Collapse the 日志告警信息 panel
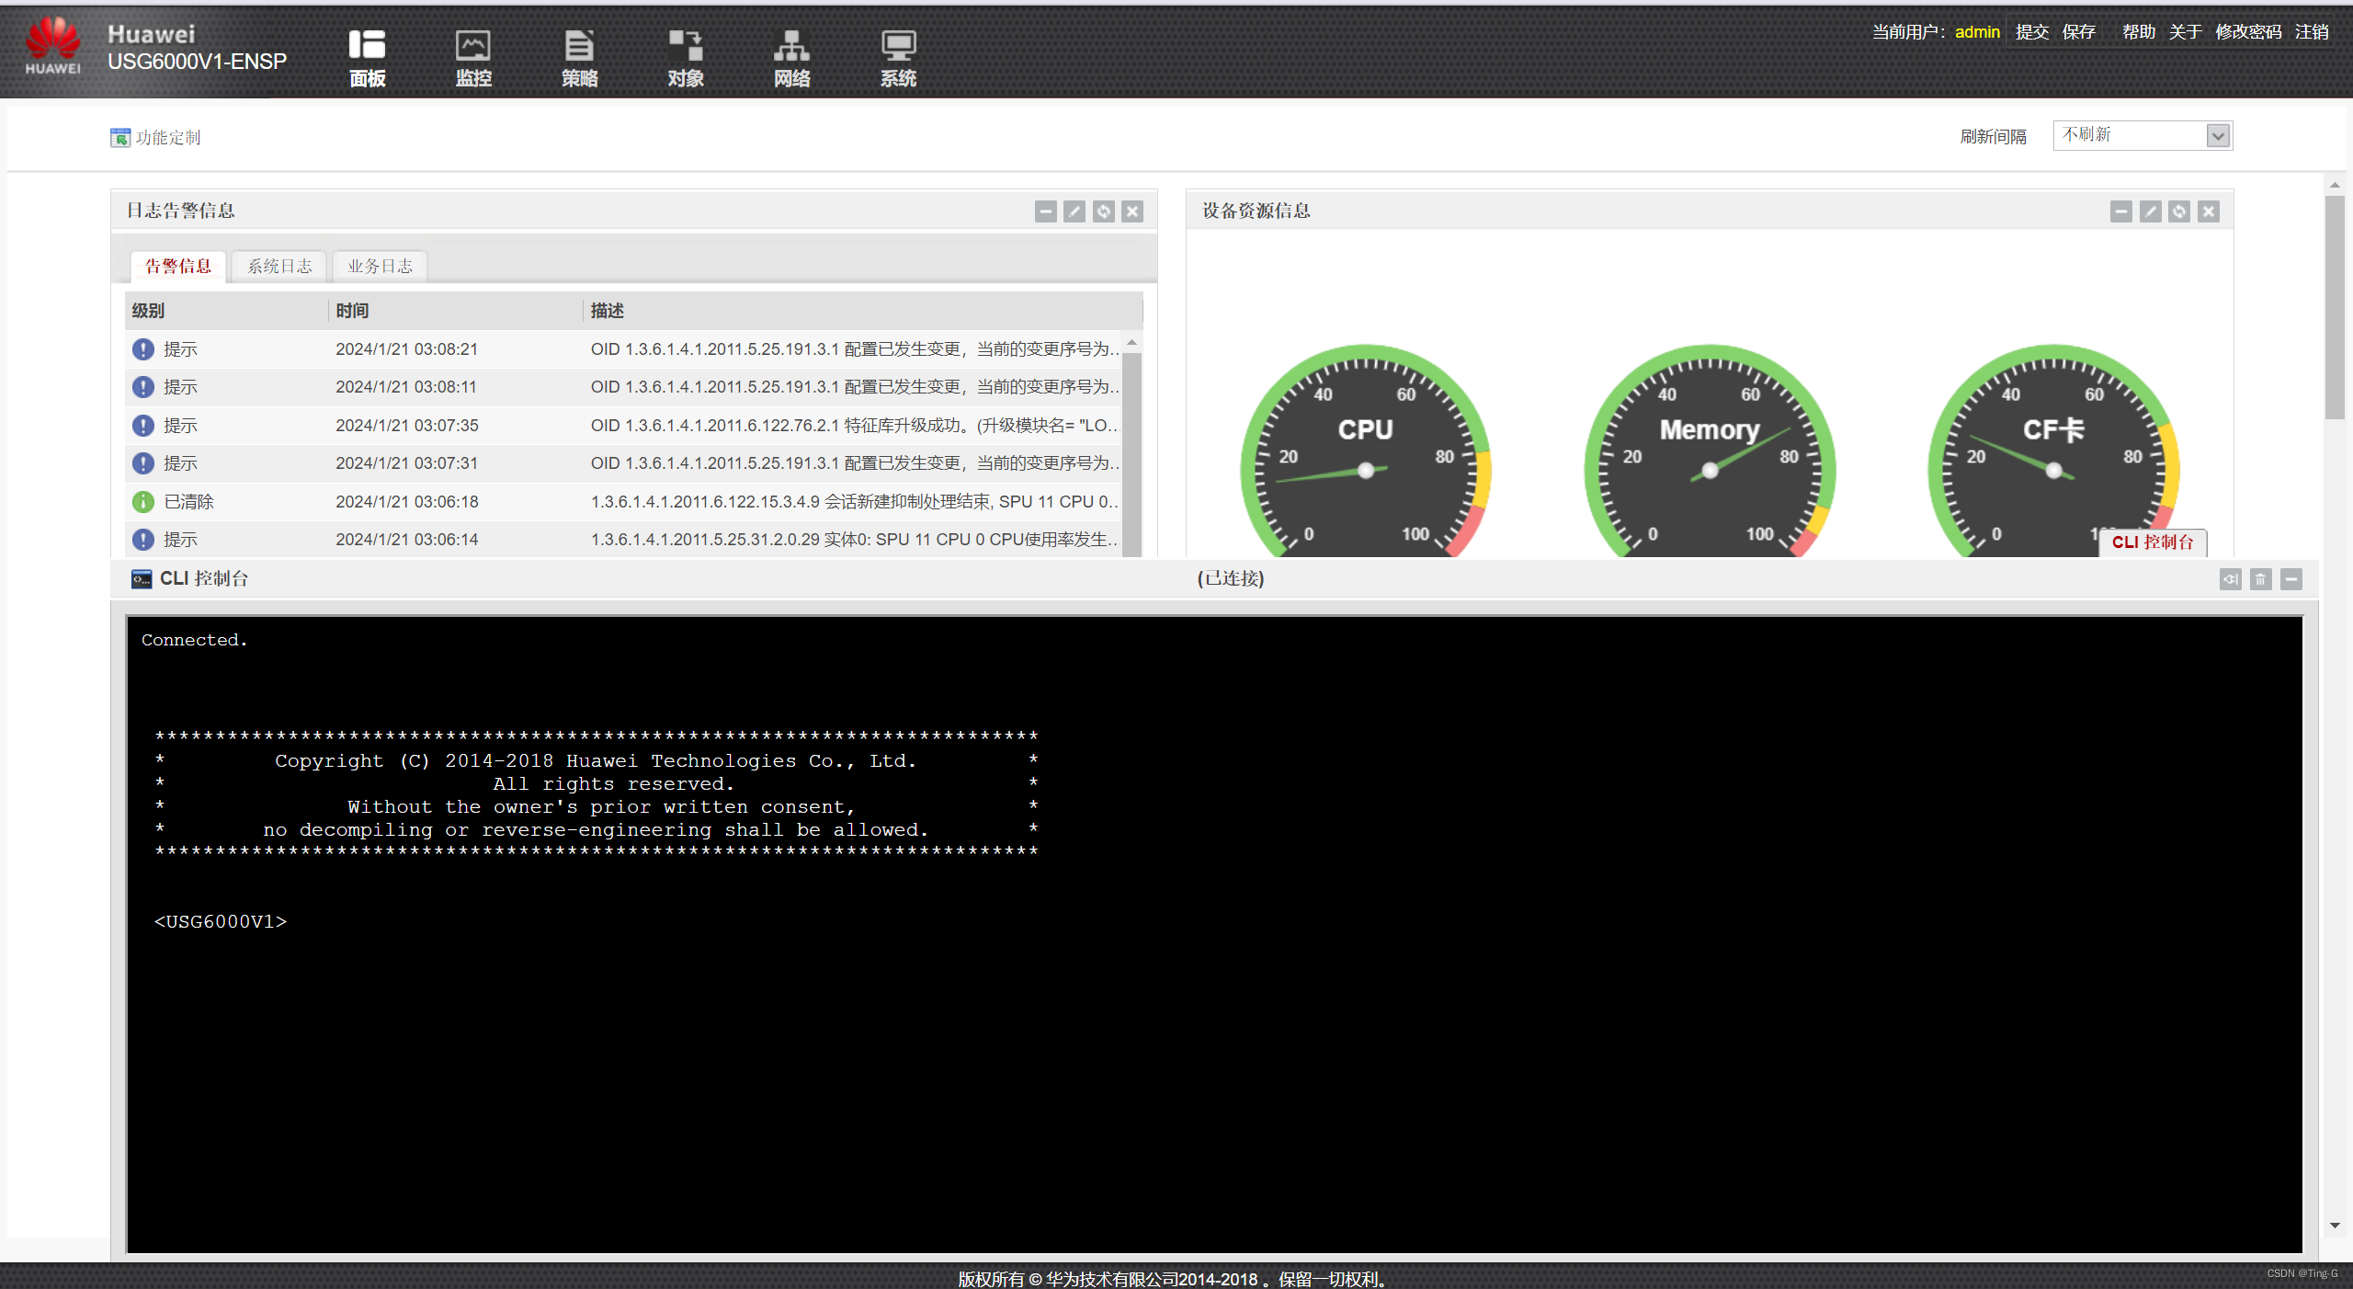2353x1289 pixels. click(1046, 211)
